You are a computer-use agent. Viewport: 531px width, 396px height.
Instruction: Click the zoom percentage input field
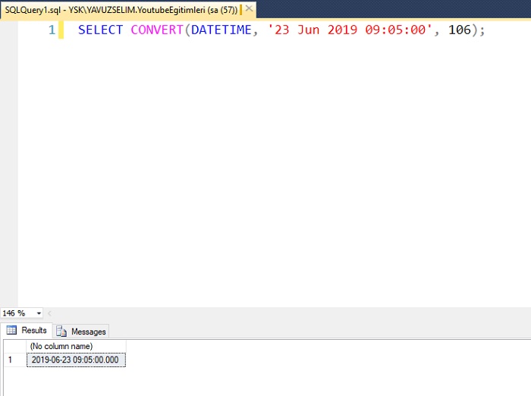pyautogui.click(x=18, y=313)
